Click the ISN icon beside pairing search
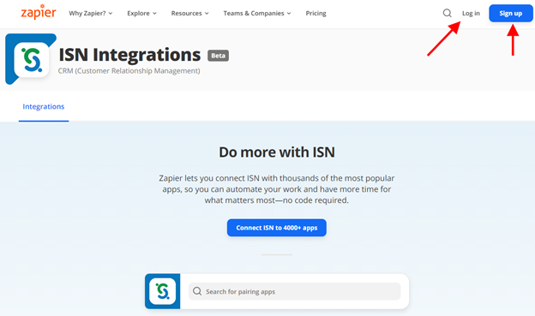 click(162, 291)
